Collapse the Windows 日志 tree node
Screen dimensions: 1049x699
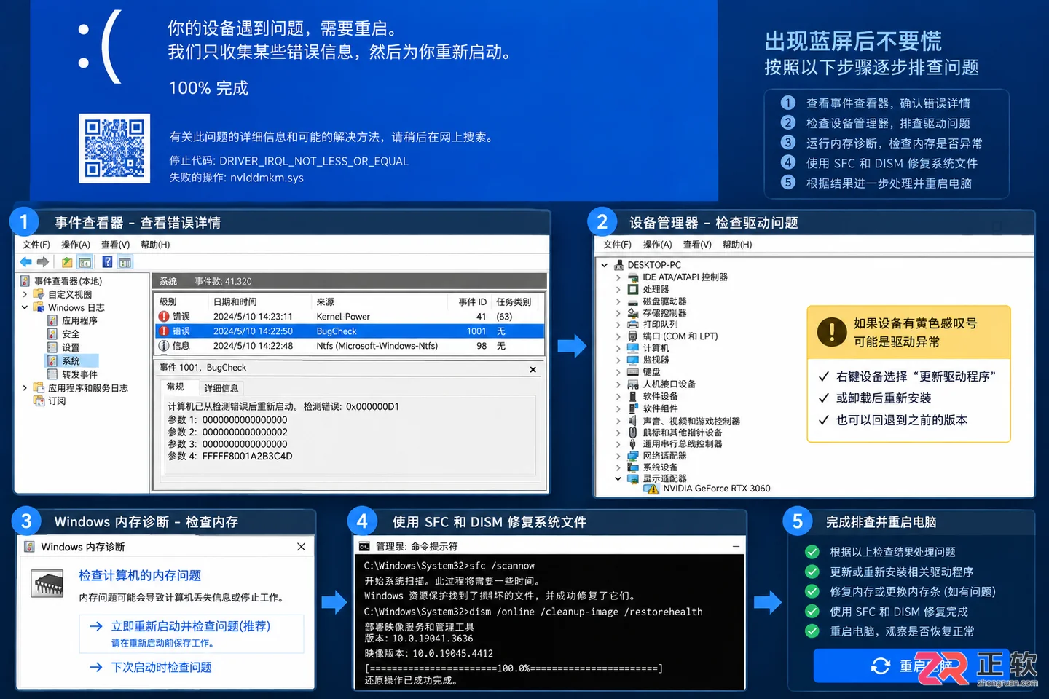coord(24,307)
